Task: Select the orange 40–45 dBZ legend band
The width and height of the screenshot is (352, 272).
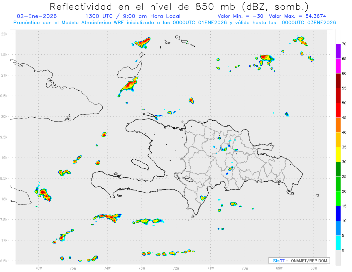Action: (x=338, y=125)
